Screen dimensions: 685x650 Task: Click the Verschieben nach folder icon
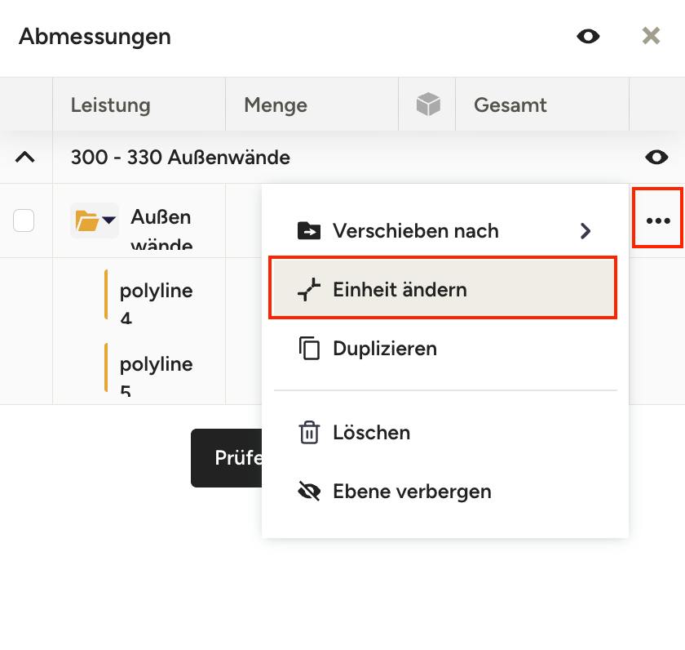pos(309,230)
